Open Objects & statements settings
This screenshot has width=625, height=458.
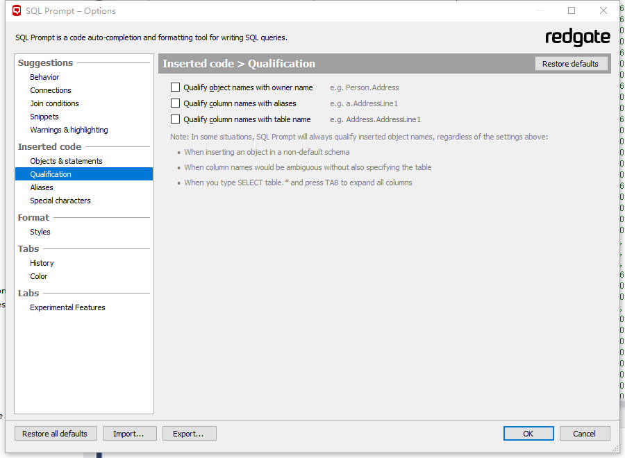tap(66, 161)
